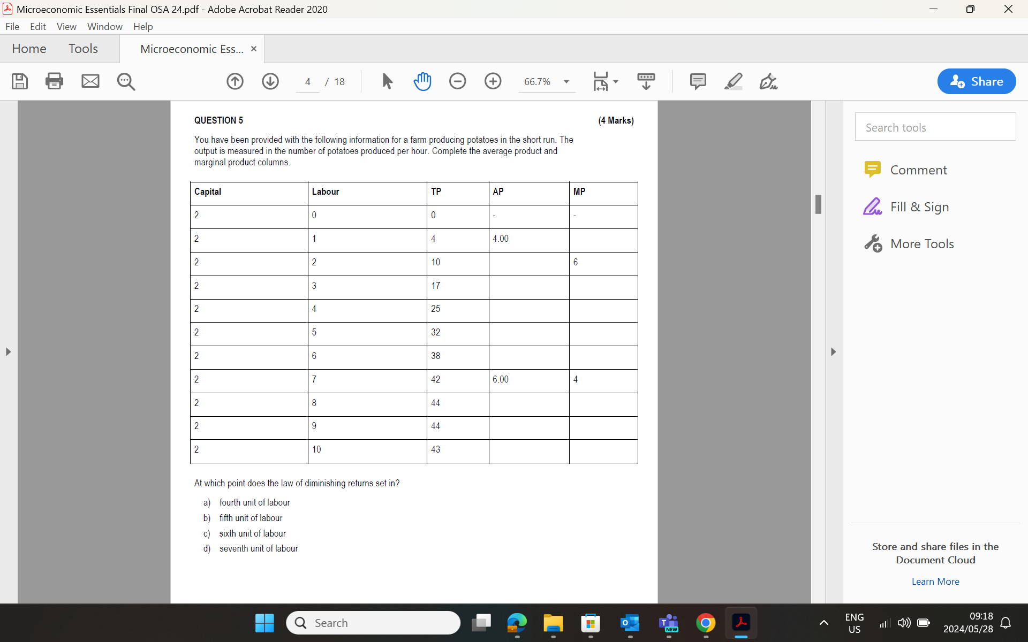
Task: Click the Learn More link
Action: coord(935,582)
